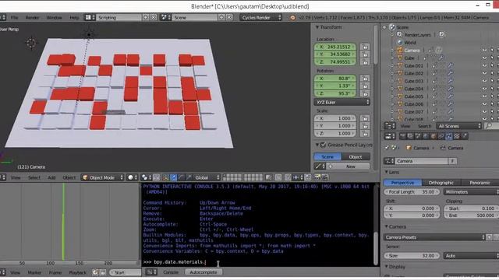This screenshot has width=499, height=280.
Task: Click the Sensor Size 32.00 field
Action: [412, 256]
